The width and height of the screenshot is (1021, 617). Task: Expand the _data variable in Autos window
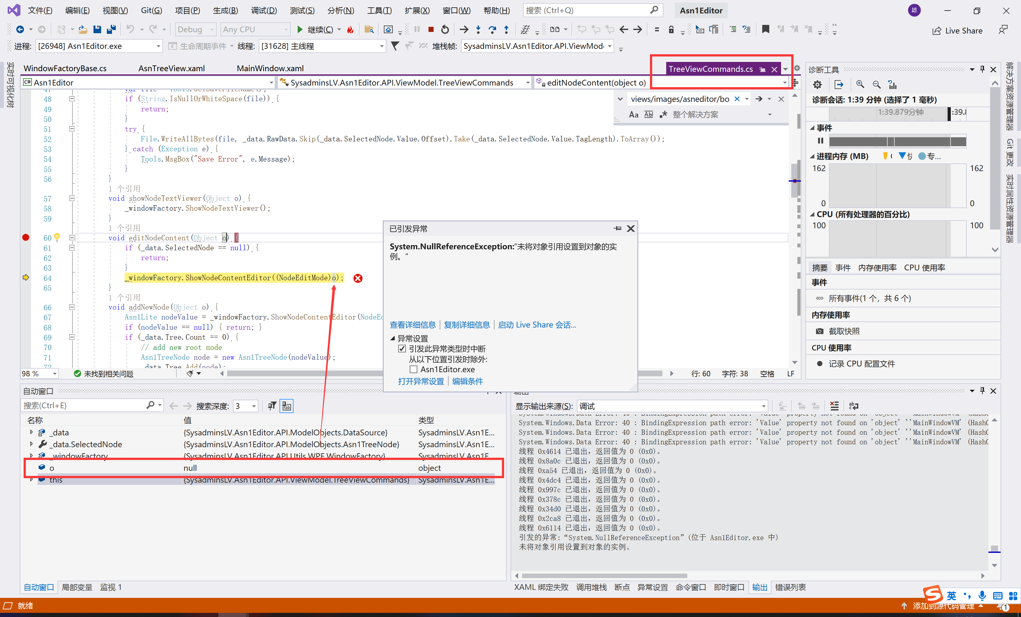click(x=32, y=432)
